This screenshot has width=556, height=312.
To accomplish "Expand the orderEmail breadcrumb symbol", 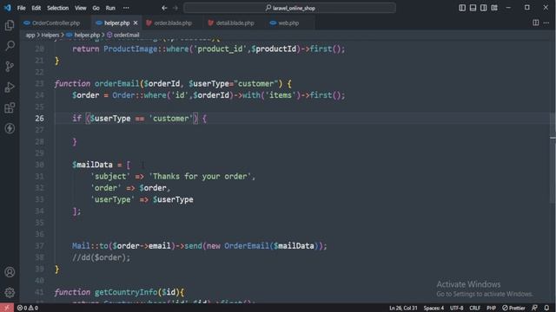I will 123,35.
